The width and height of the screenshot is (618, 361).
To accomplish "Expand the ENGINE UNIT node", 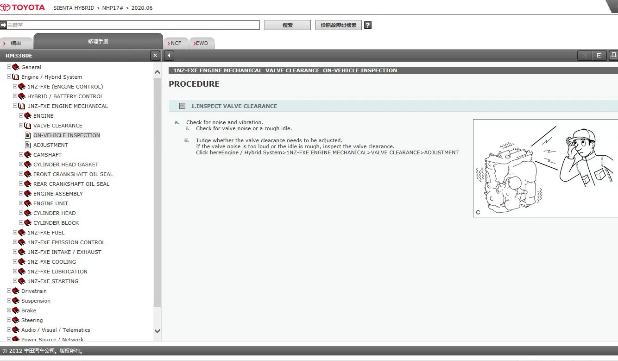I will 21,203.
